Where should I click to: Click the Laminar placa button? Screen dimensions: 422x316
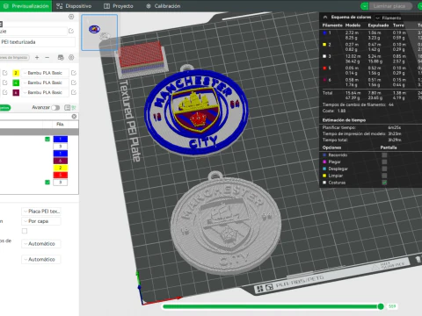click(389, 6)
